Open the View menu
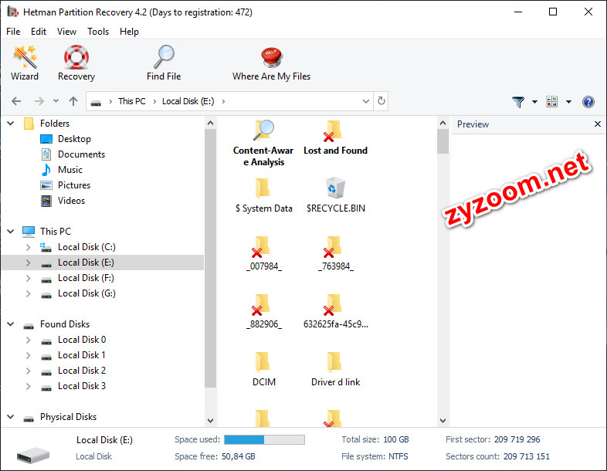The image size is (607, 471). pyautogui.click(x=66, y=32)
